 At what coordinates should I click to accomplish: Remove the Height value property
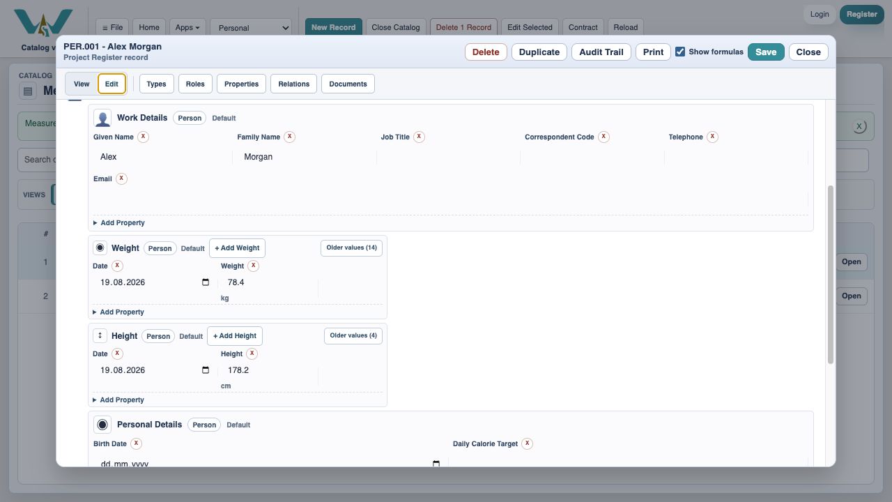click(x=252, y=353)
